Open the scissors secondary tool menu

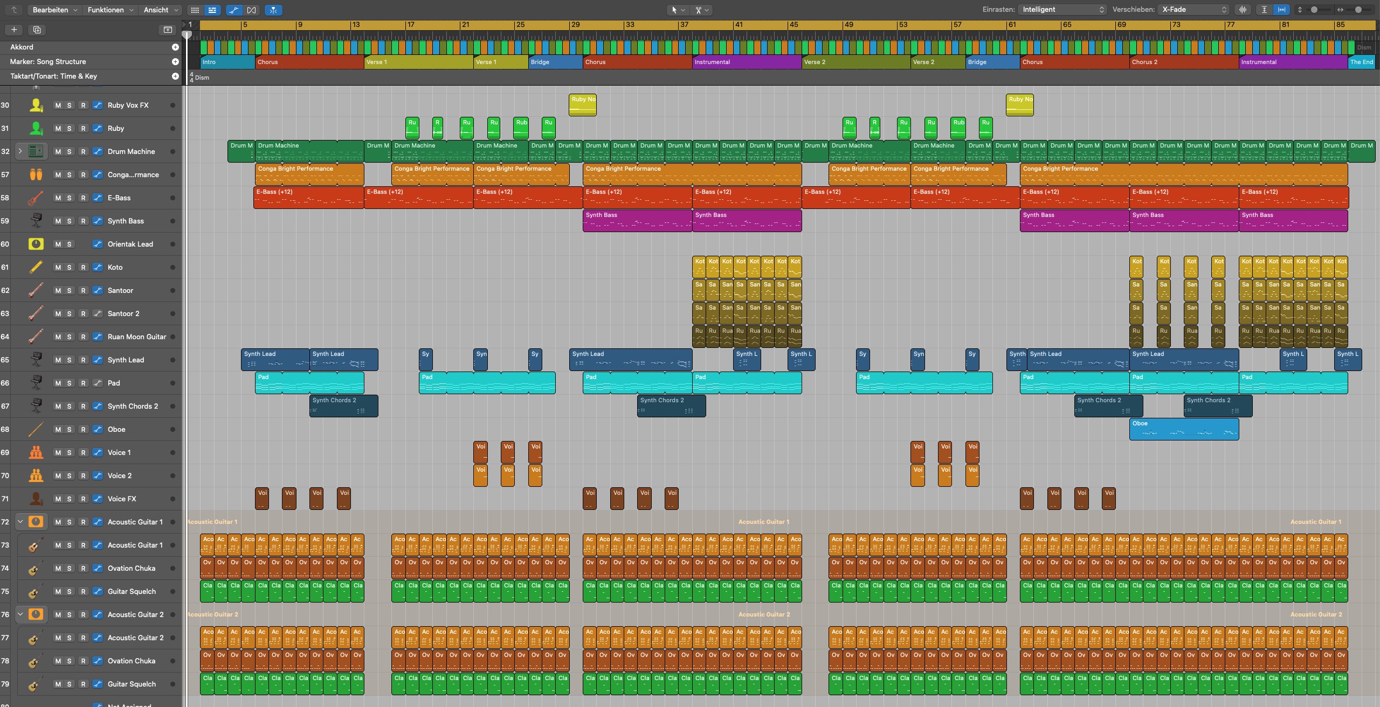[702, 10]
